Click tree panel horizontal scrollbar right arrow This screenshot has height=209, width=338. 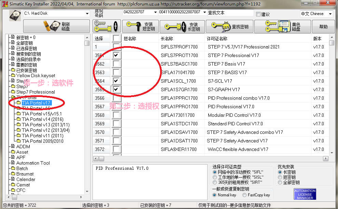click(81, 197)
